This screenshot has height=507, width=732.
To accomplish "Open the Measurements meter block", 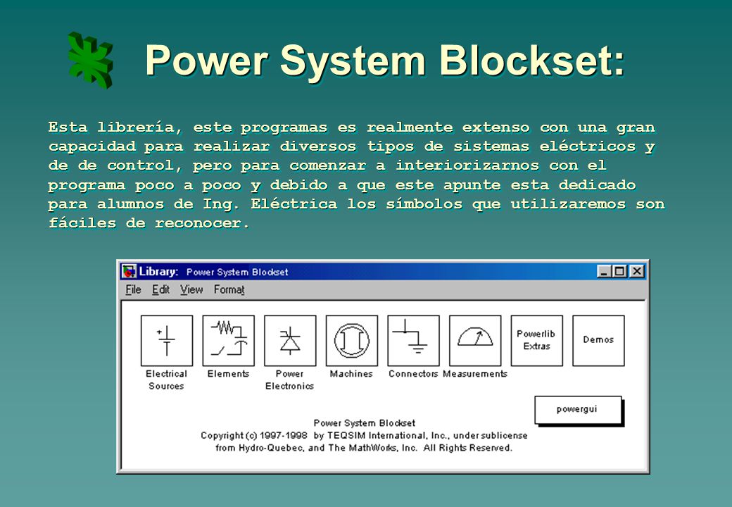I will [x=475, y=341].
